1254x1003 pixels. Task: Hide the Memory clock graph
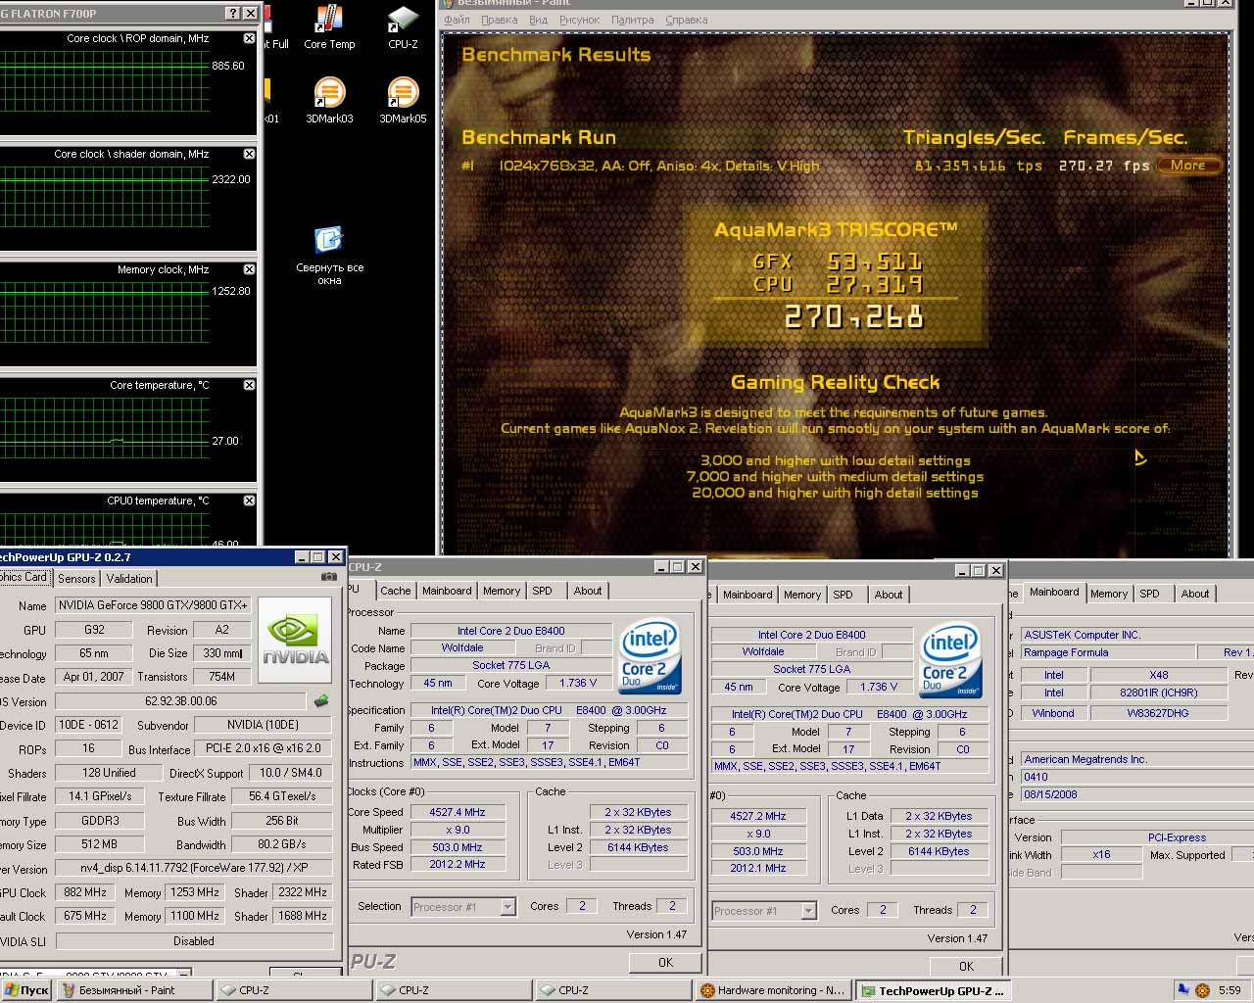(249, 269)
